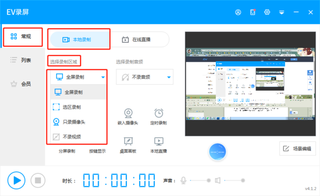The height and width of the screenshot is (196, 320).
Task: Click the 定时录制 alarm clock icon
Action: click(x=158, y=113)
